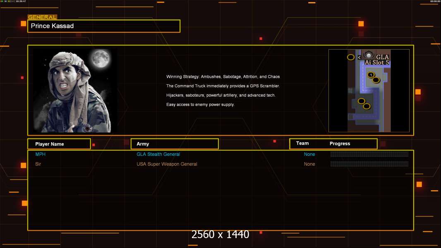
Task: Click the Army column header
Action: [x=175, y=144]
